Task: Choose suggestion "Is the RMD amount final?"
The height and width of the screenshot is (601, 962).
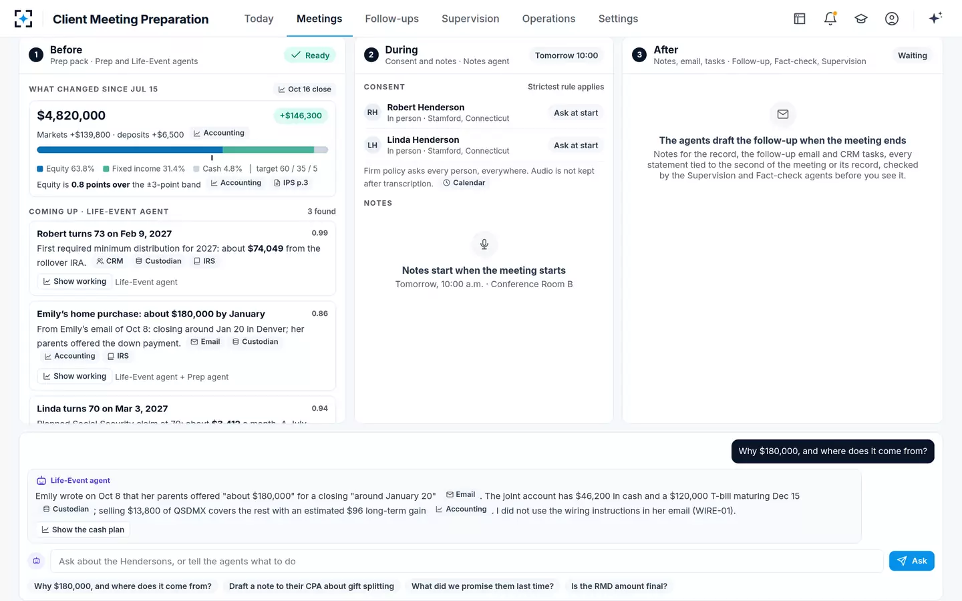Action: click(619, 586)
